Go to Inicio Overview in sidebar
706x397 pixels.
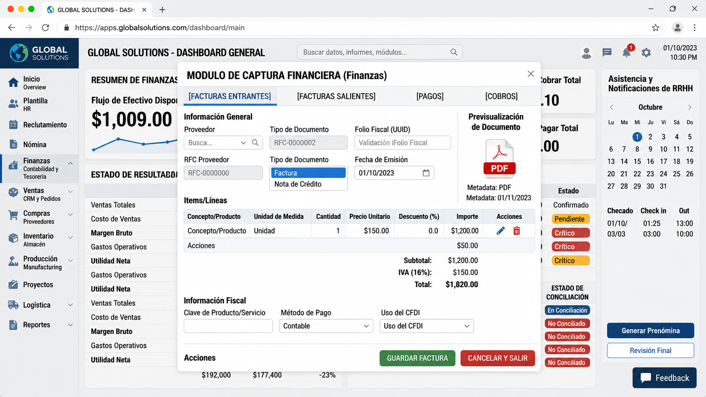39,83
